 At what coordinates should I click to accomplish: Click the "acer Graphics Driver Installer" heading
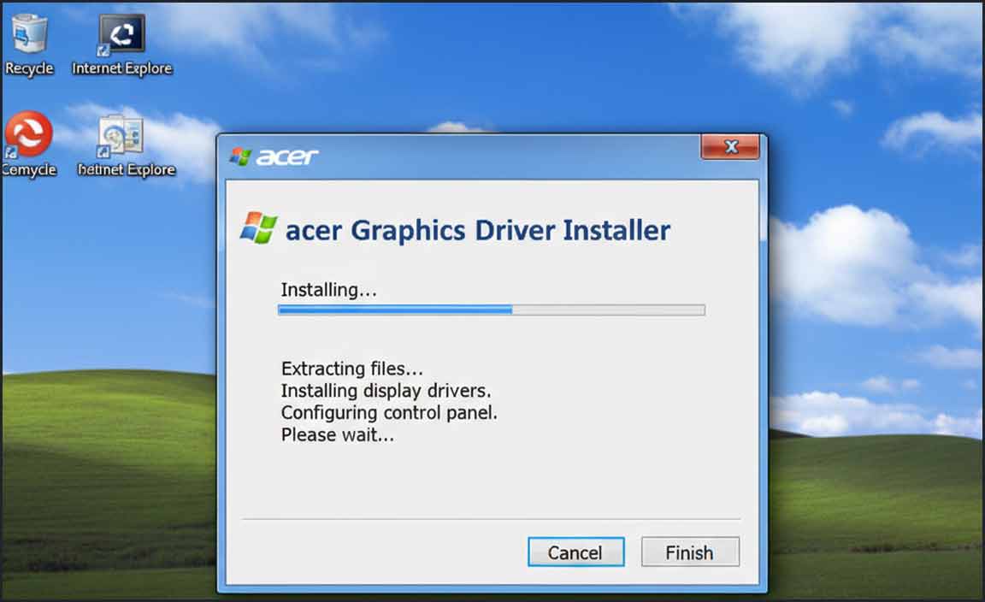tap(477, 230)
